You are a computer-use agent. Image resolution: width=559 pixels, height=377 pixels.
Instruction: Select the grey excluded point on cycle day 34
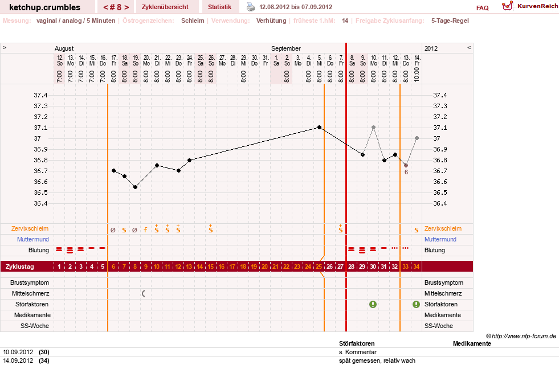click(x=417, y=138)
